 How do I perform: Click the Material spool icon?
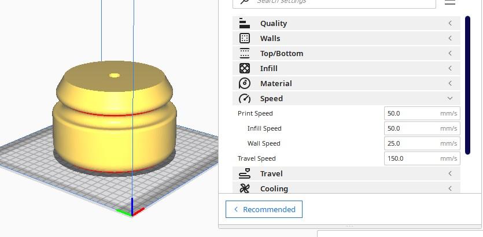click(244, 83)
